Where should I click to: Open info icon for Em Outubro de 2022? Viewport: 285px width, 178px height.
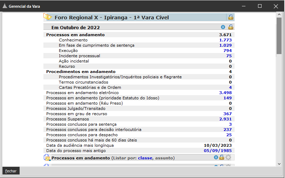[x=223, y=27]
